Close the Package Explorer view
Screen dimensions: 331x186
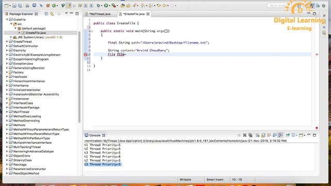click(x=36, y=14)
